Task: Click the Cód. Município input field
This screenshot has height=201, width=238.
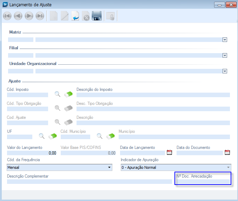Action: (x=75, y=137)
